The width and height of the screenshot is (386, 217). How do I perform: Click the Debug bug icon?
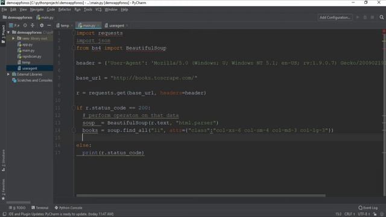pos(365,17)
